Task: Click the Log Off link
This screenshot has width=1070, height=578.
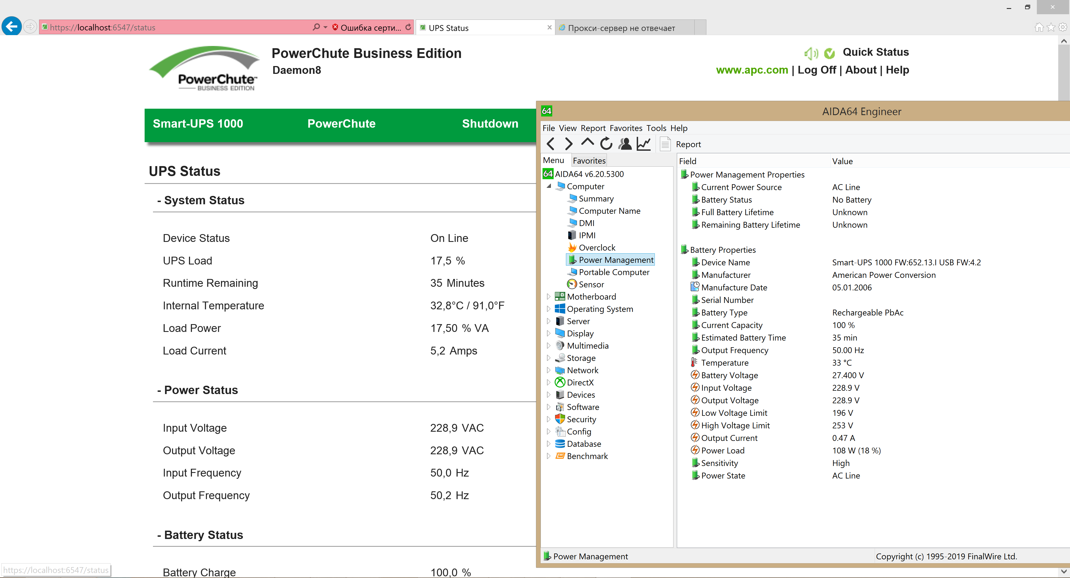Action: click(817, 70)
